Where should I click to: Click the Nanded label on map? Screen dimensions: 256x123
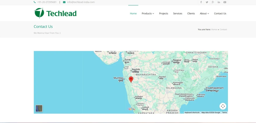162,78
